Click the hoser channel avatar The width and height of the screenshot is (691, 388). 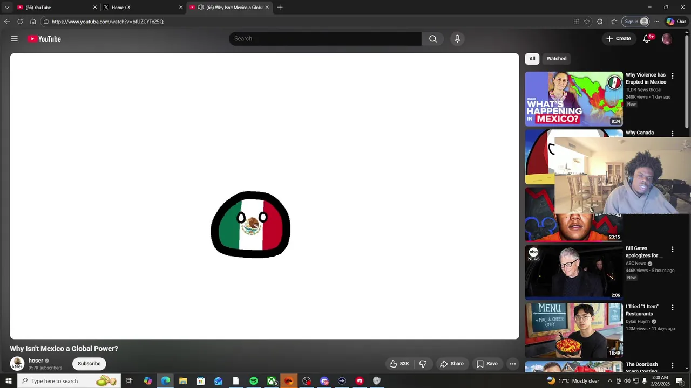pos(17,364)
